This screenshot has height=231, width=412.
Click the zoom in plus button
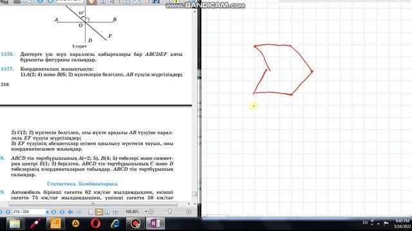189,212
